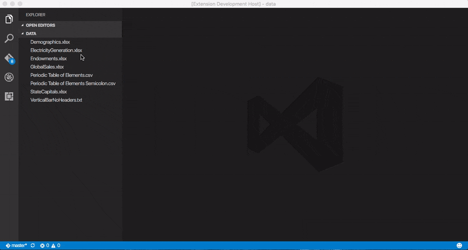Open the Debug view icon
The height and width of the screenshot is (250, 468).
pyautogui.click(x=9, y=77)
